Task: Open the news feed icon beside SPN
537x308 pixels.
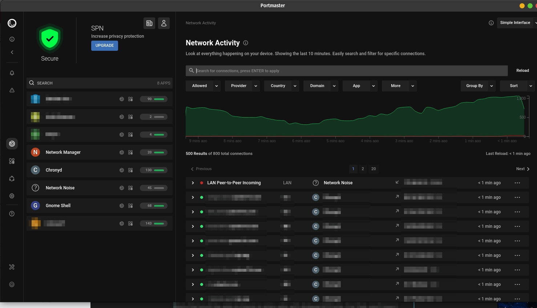Action: 149,23
